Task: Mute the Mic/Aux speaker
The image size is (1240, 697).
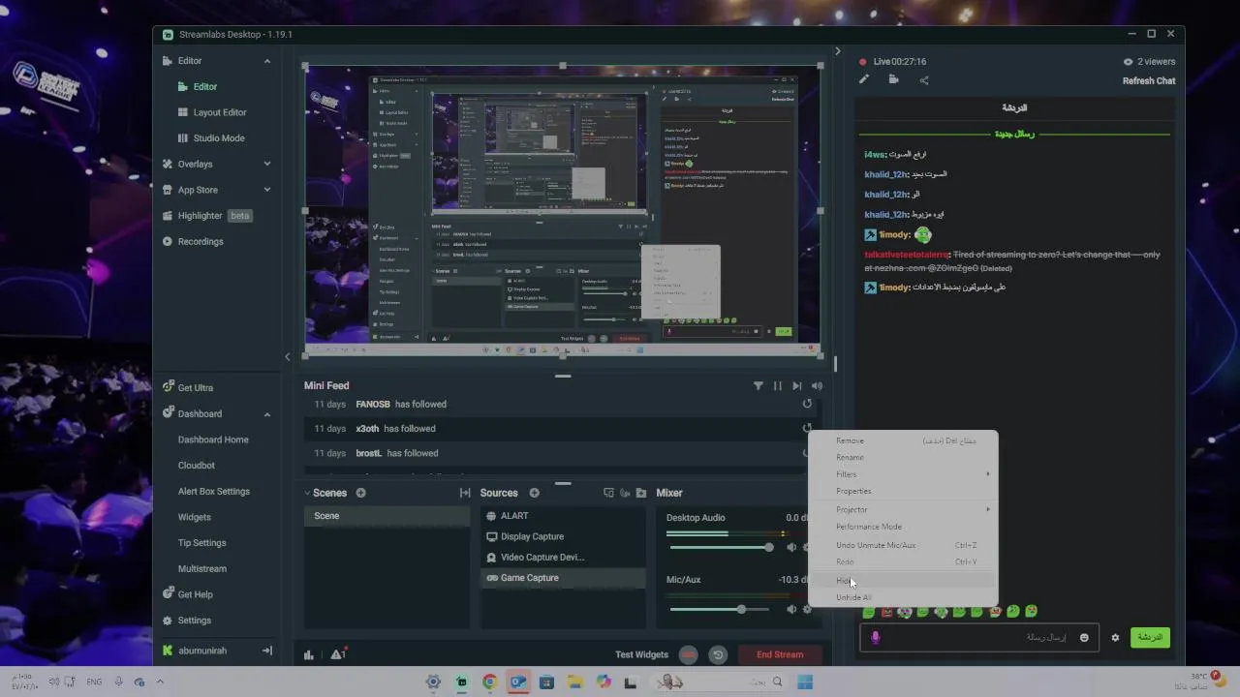Action: pos(791,610)
